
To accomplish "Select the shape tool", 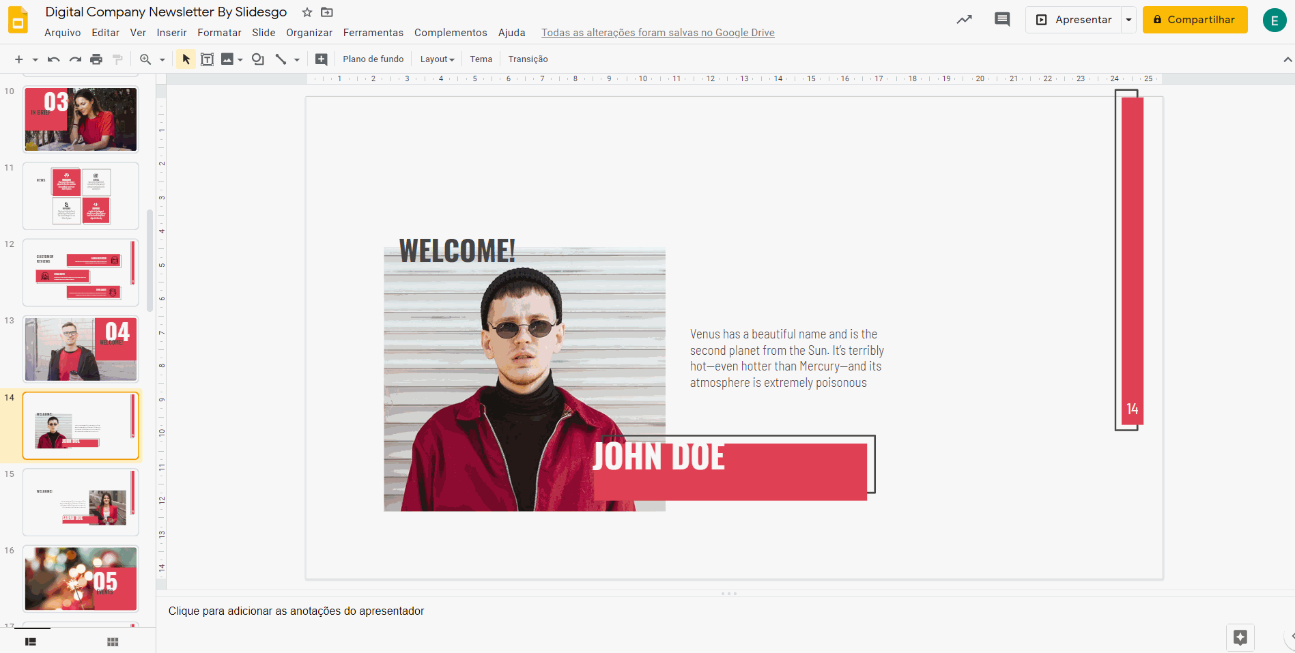I will (258, 59).
